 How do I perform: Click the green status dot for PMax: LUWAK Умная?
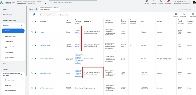[x=36, y=59]
